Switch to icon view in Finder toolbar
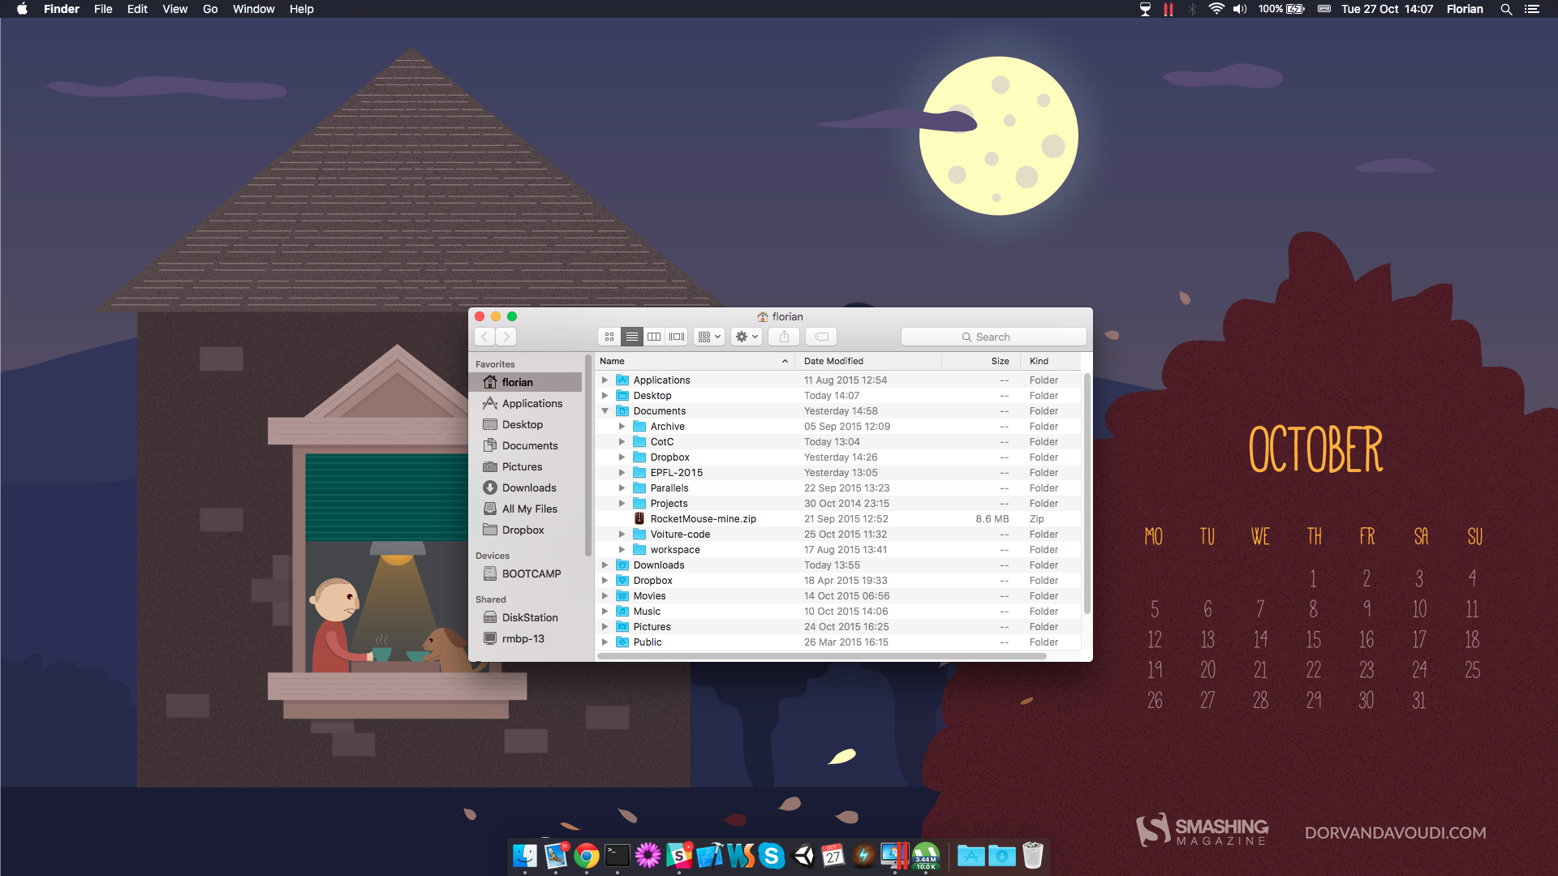Viewport: 1558px width, 876px height. click(x=609, y=337)
